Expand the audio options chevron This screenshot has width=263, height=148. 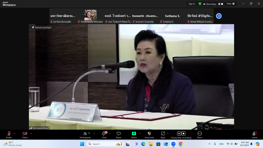point(14,133)
